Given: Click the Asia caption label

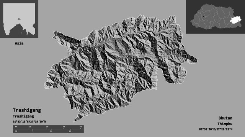Looking at the screenshot, I should click(x=19, y=43).
